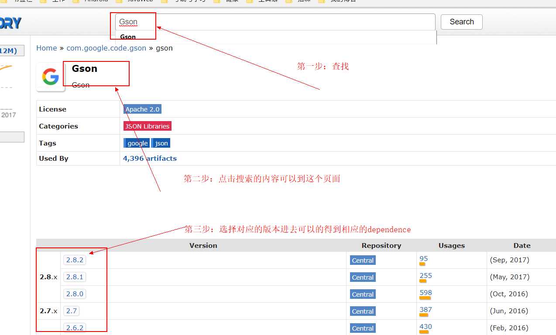Open the Apache 2.0 license tag
This screenshot has width=556, height=335.
(x=143, y=109)
